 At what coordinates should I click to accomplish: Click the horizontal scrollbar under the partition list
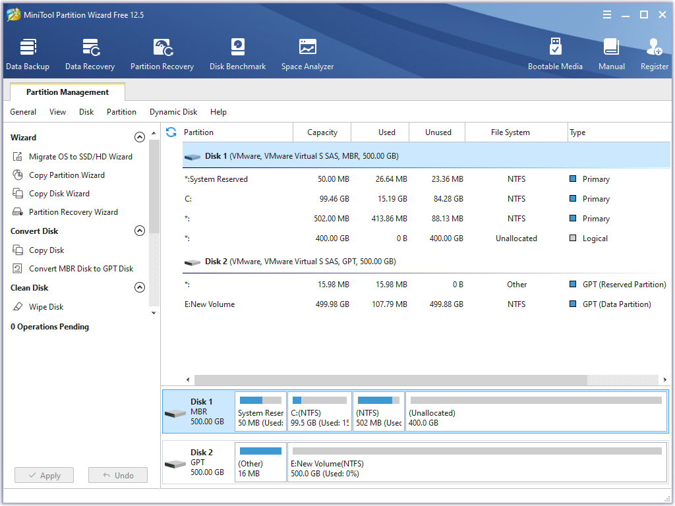point(390,380)
